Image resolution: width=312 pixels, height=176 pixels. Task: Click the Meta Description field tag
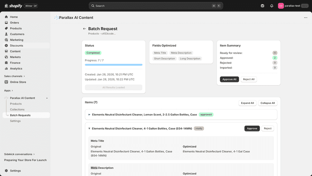pyautogui.click(x=181, y=53)
